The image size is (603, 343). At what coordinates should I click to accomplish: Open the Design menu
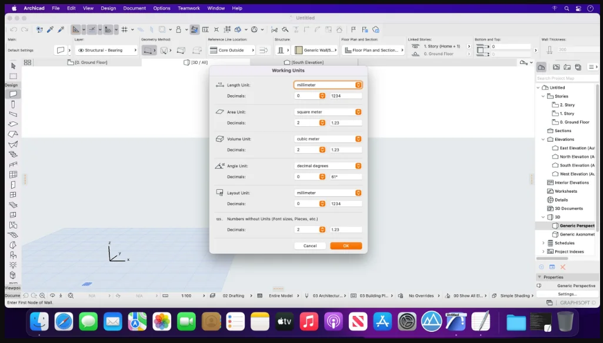point(108,8)
